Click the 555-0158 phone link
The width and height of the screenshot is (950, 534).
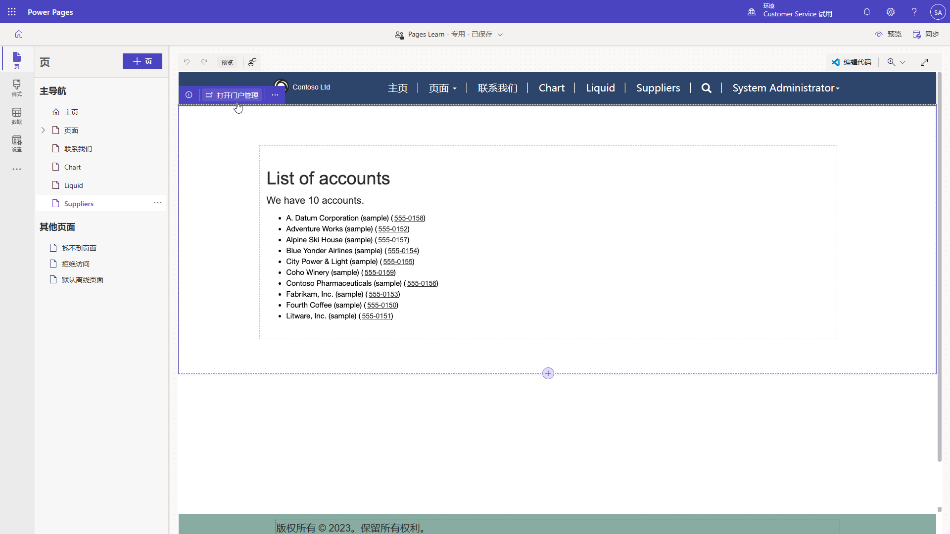(x=409, y=218)
